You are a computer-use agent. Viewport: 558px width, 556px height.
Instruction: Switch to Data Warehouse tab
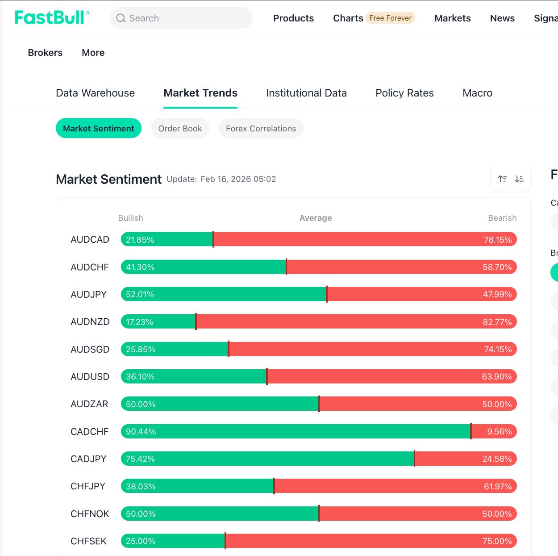(95, 93)
